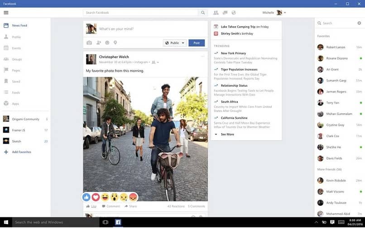Click the Search Facebook field
The height and width of the screenshot is (228, 365).
(141, 13)
